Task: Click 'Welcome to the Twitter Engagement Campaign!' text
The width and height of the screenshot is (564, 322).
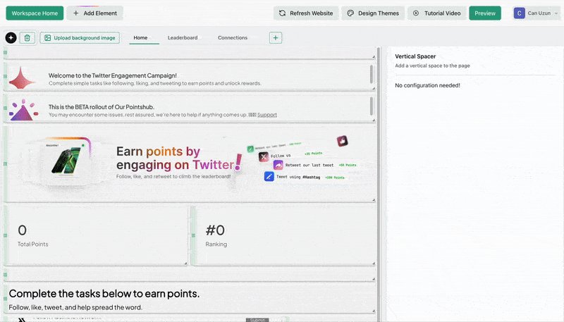Action: [113, 76]
